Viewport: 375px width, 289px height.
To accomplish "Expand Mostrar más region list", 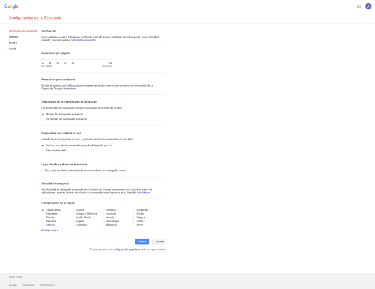I will [x=49, y=230].
